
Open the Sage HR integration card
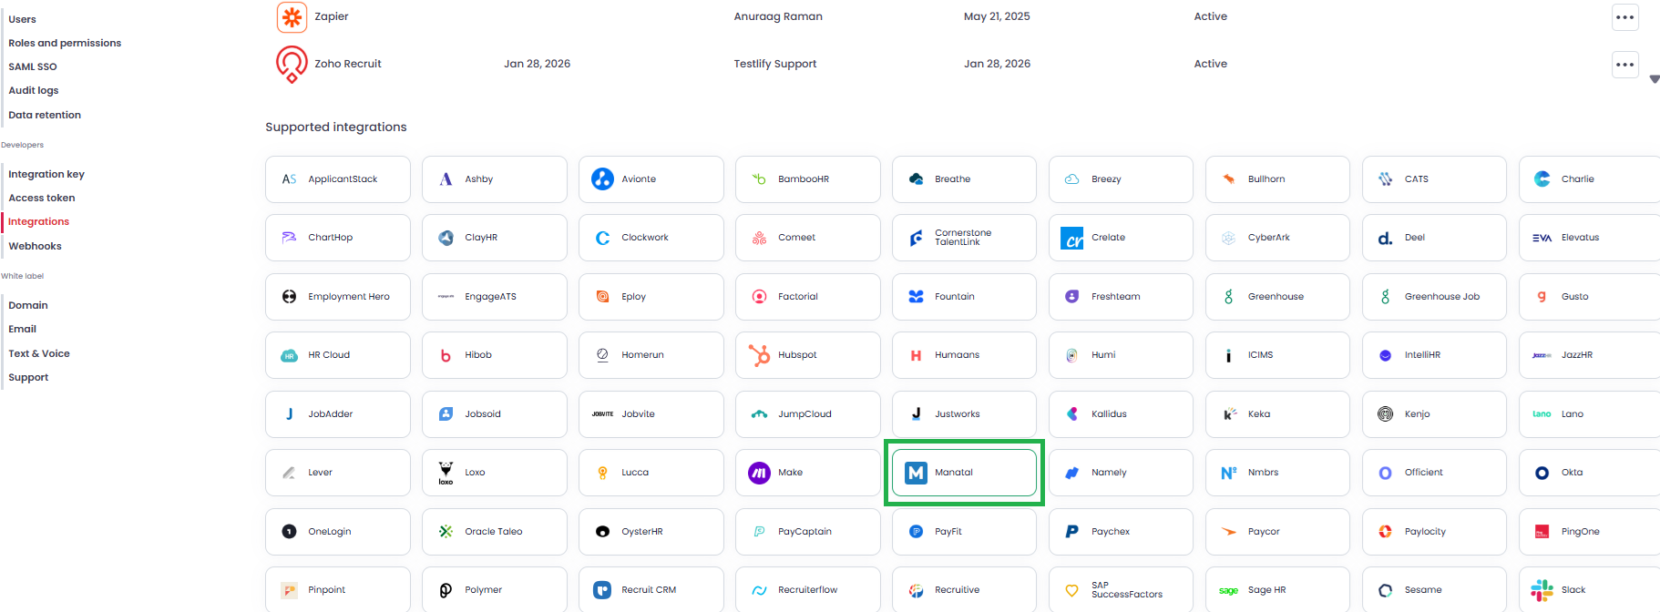(x=1277, y=590)
